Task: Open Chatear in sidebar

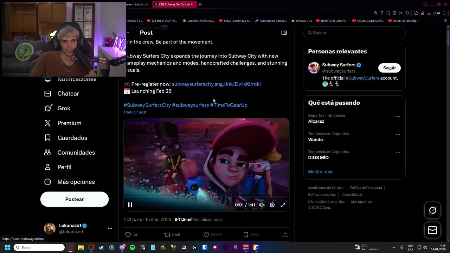Action: (62, 93)
